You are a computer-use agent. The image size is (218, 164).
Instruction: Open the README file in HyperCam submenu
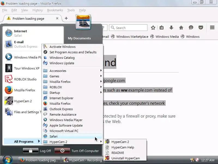[x=125, y=153]
